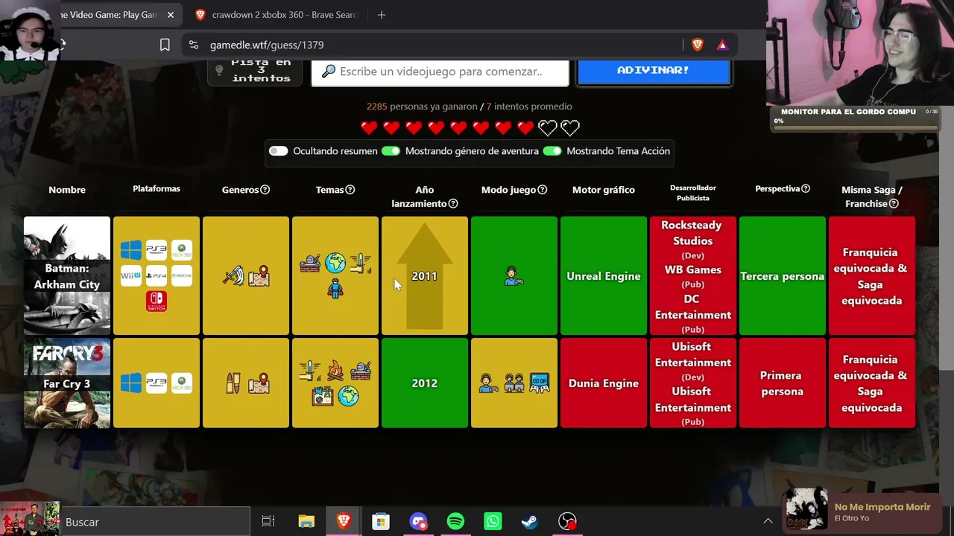Click the video game search input field
The height and width of the screenshot is (536, 954).
tap(440, 71)
